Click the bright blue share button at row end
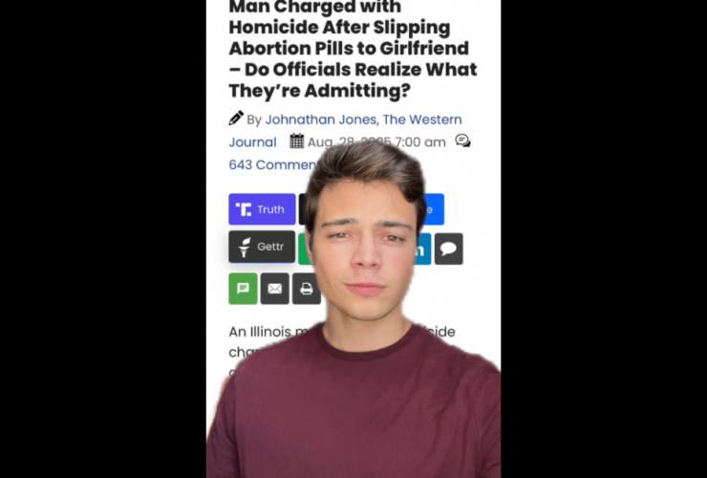 pos(434,209)
